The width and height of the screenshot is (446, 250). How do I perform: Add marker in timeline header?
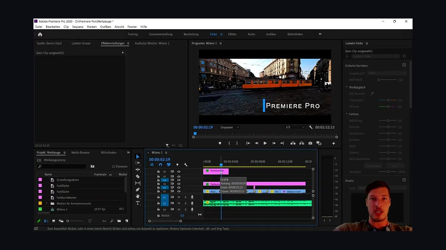point(177,165)
